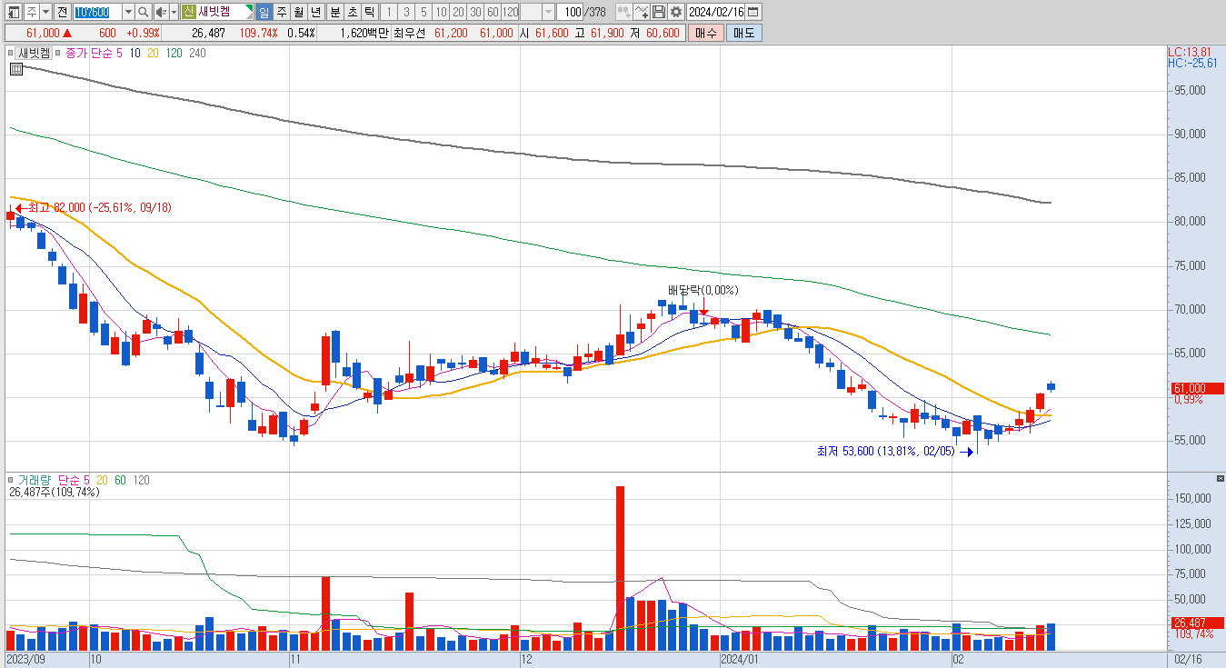Open the interval combo dropdown
The width and height of the screenshot is (1226, 668).
click(x=548, y=12)
